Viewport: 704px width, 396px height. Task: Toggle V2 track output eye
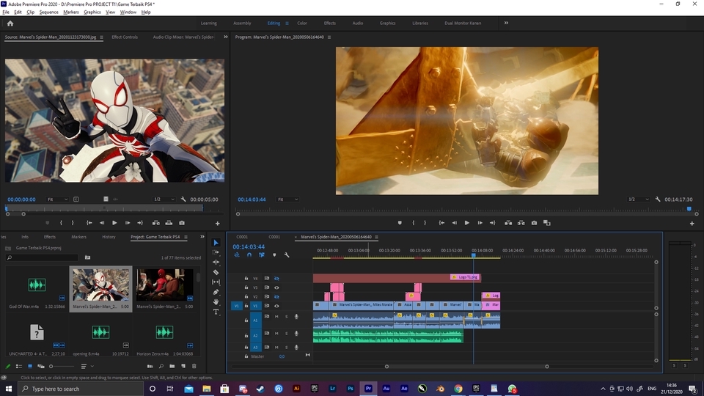tap(276, 297)
